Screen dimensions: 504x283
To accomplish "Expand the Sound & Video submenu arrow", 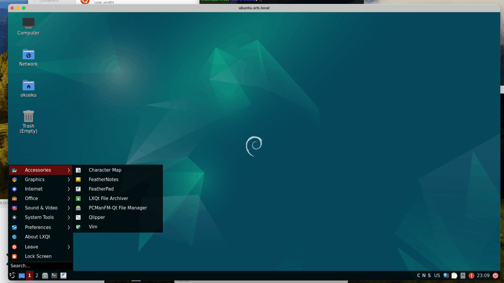I will tap(69, 208).
